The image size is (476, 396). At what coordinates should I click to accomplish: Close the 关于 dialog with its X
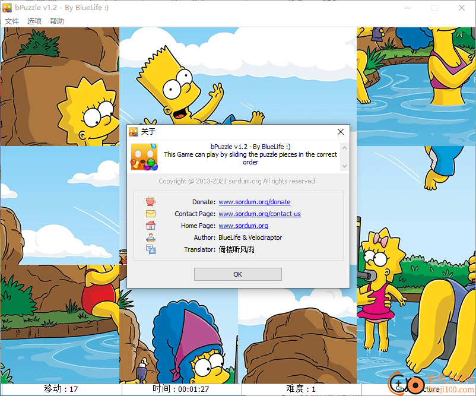pos(341,132)
